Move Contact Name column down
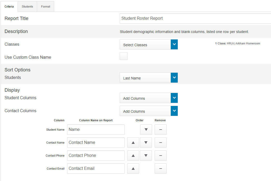The height and width of the screenshot is (181, 271). pos(146,142)
